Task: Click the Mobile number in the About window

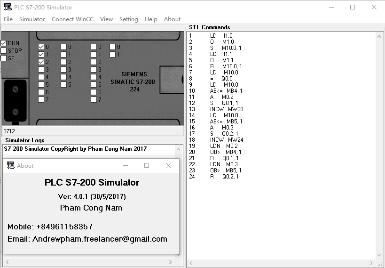Action: pos(64,227)
